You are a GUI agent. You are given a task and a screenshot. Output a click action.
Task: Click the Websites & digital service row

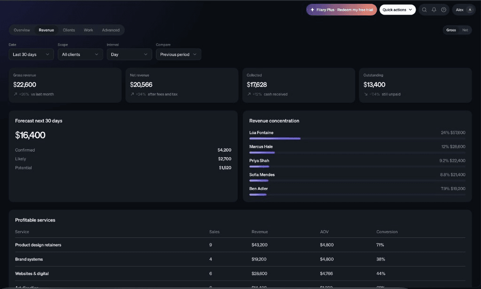tap(240, 274)
